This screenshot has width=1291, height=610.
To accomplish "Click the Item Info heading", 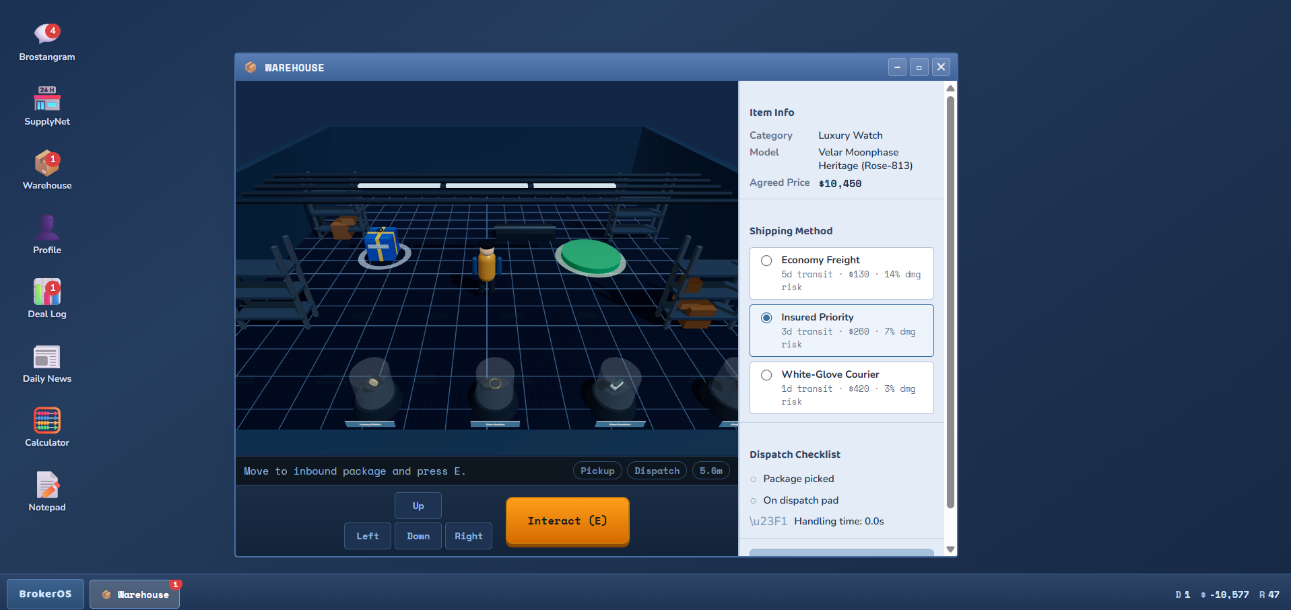I will coord(772,112).
